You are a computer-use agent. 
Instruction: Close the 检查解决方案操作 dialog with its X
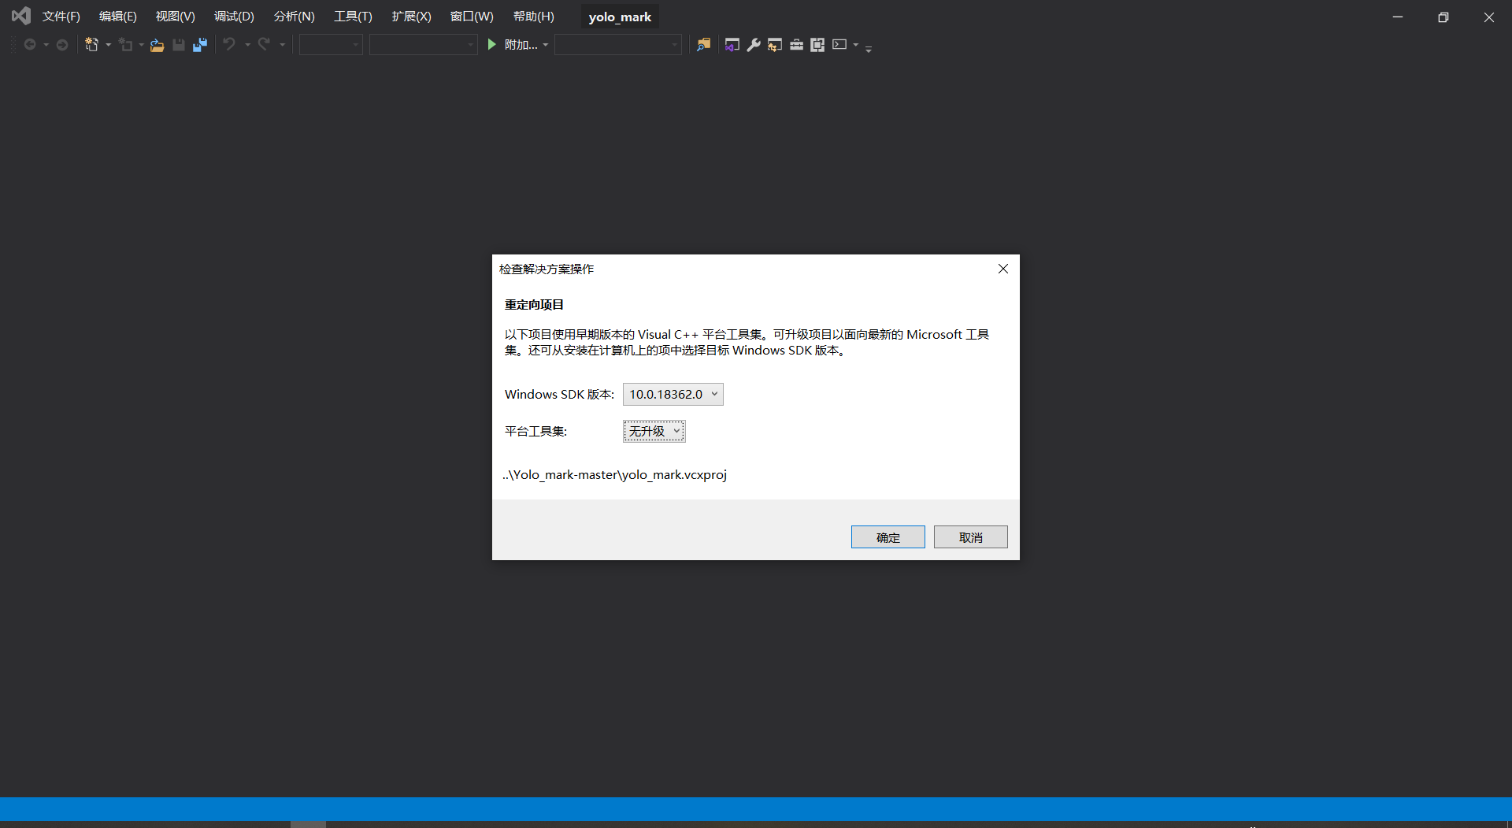point(1002,269)
